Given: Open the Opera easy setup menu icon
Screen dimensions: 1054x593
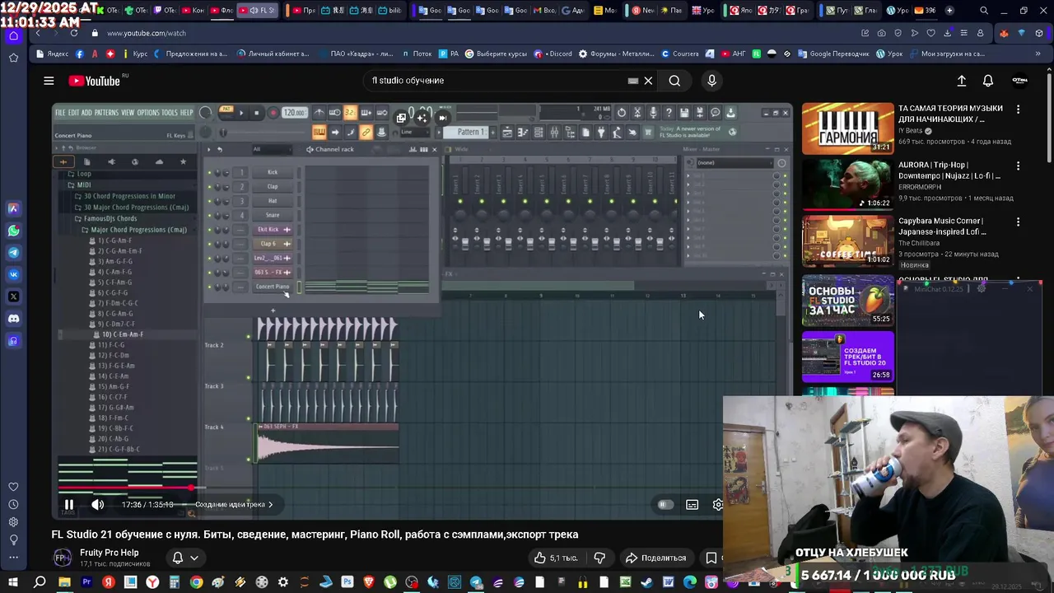Looking at the screenshot, I should click(963, 33).
